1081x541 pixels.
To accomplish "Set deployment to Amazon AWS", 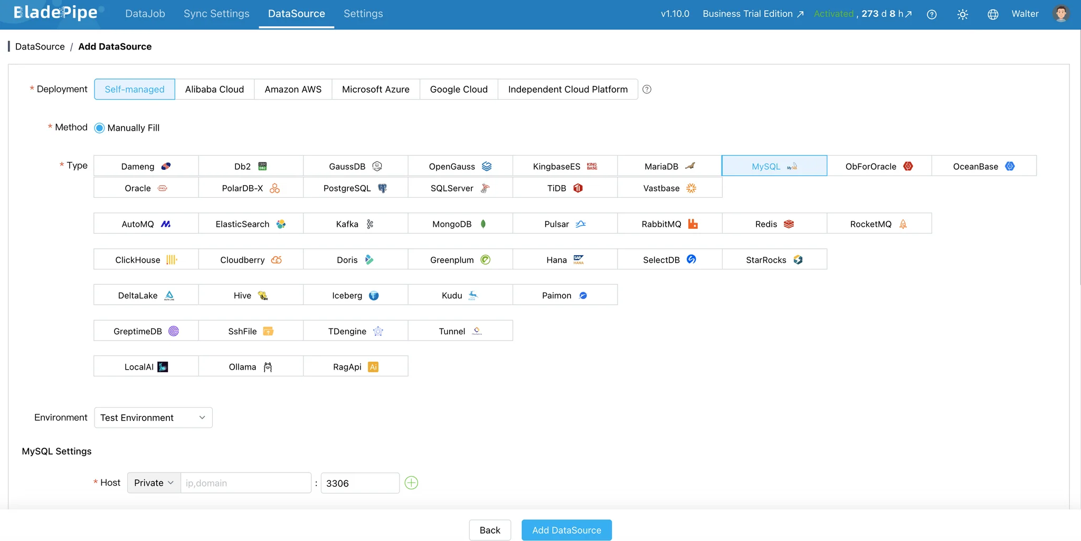I will tap(293, 89).
